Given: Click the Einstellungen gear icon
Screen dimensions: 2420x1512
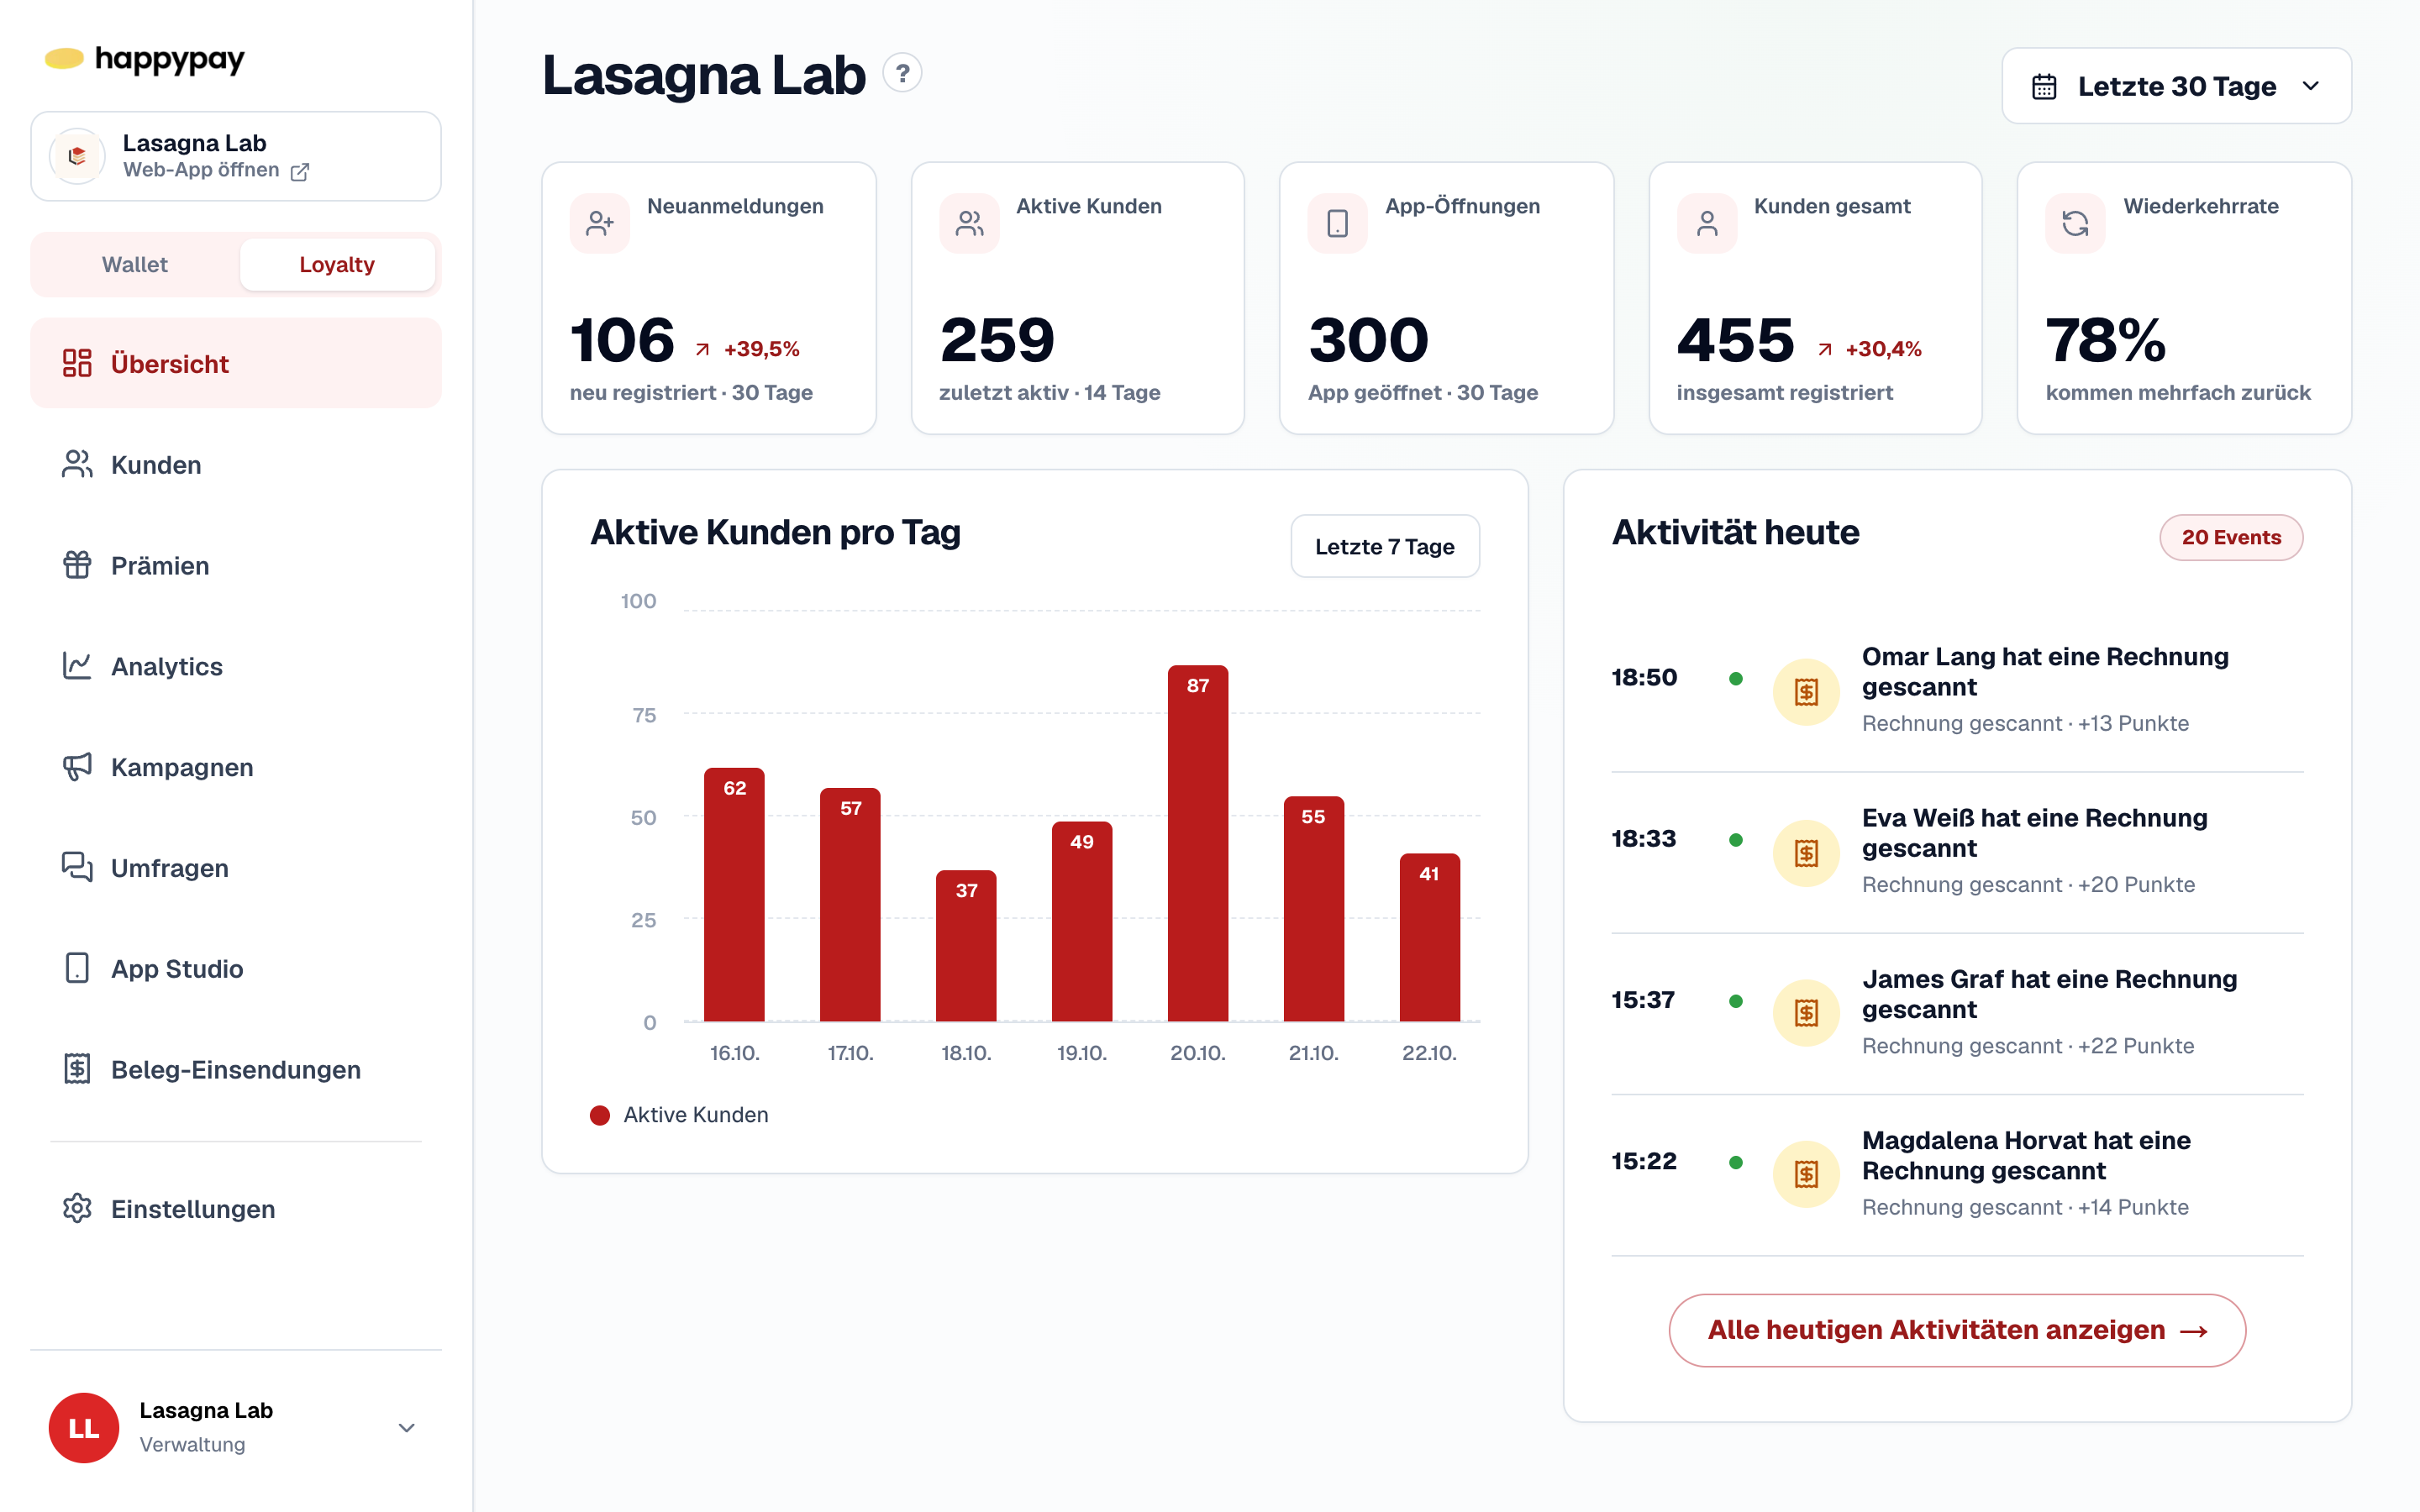Looking at the screenshot, I should (x=77, y=1208).
